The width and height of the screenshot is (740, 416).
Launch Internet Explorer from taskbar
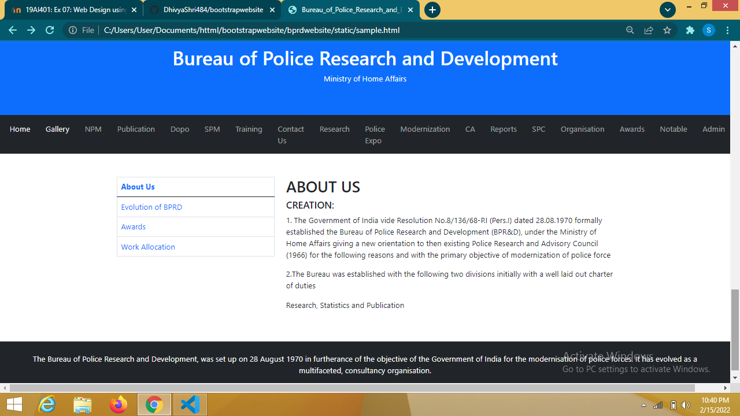47,404
